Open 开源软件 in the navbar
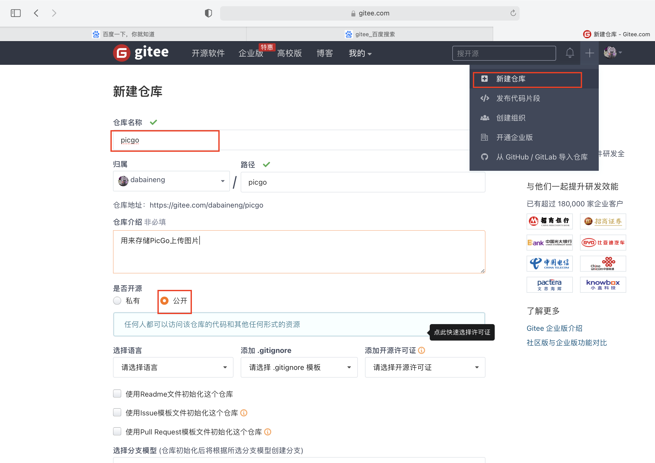655x463 pixels. click(x=208, y=53)
